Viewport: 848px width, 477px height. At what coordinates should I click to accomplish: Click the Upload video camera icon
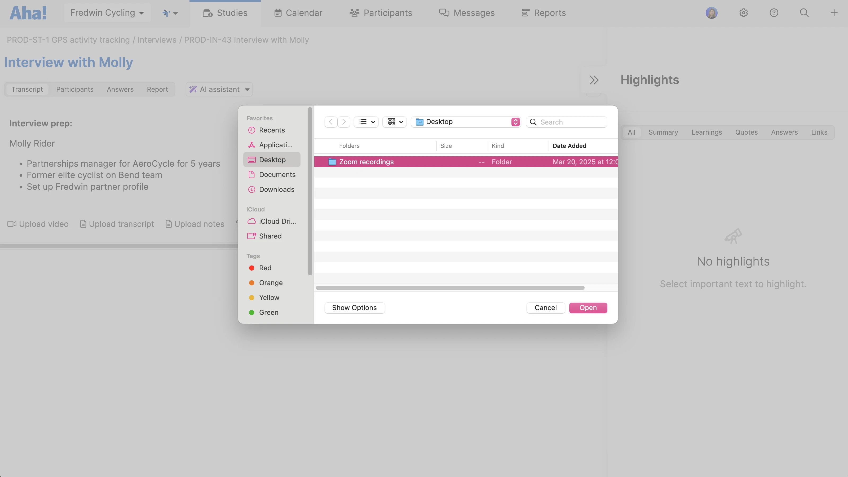click(x=12, y=224)
